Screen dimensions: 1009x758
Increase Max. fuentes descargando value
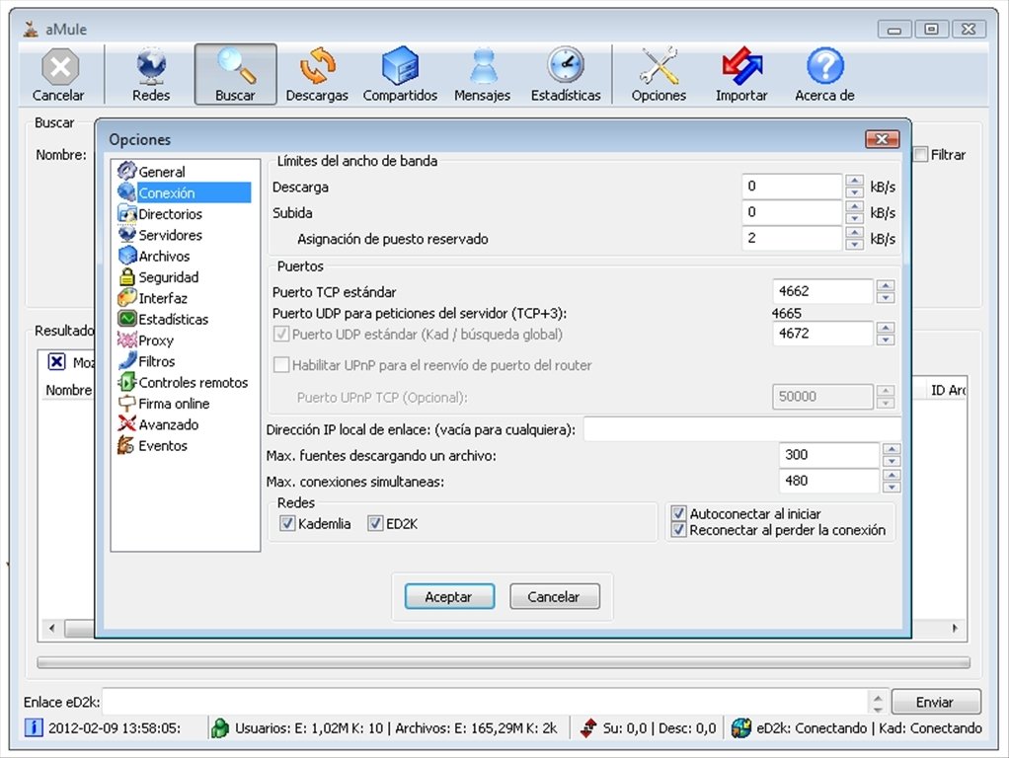click(892, 449)
